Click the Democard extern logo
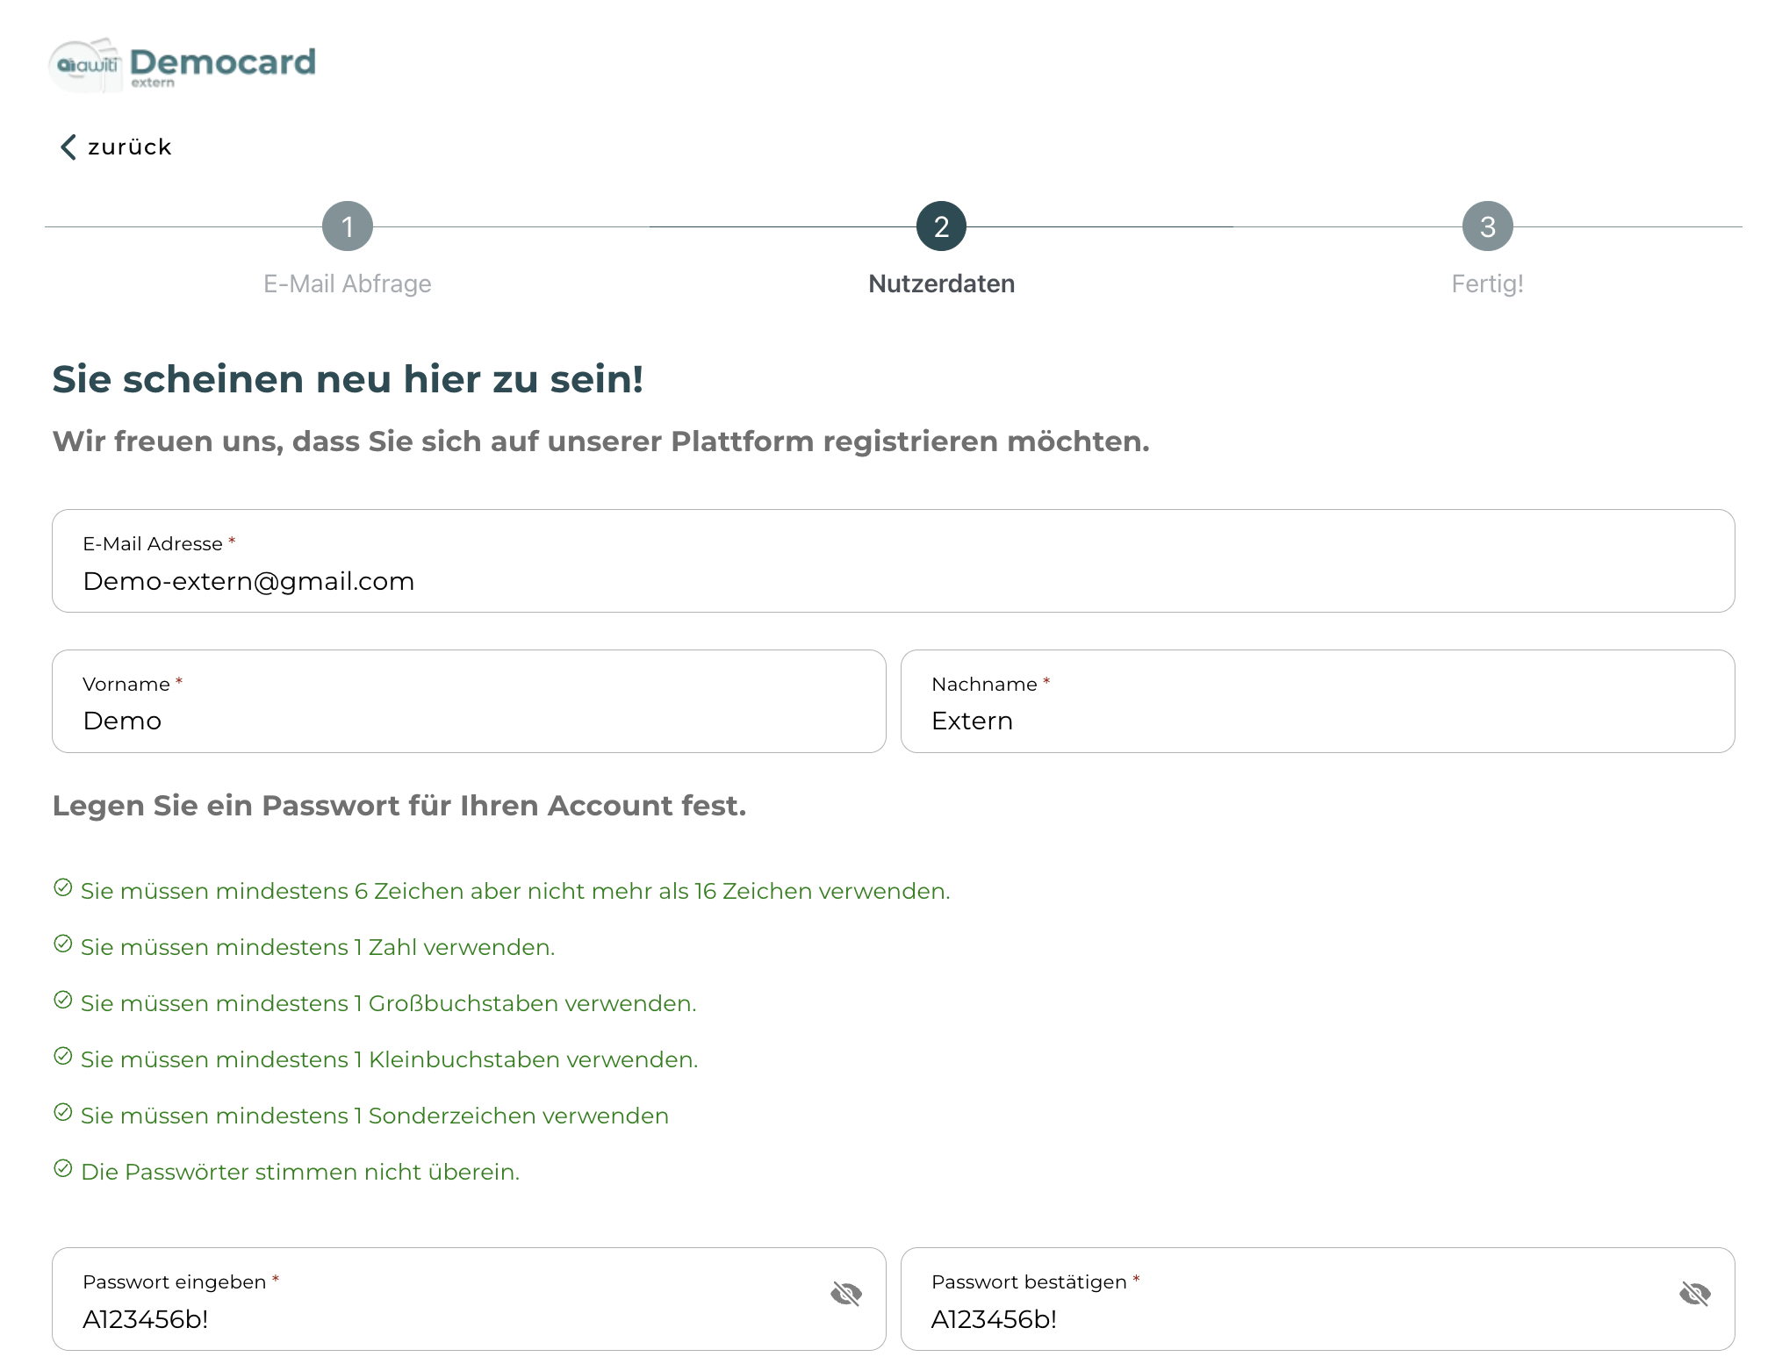This screenshot has height=1371, width=1782. click(x=183, y=65)
